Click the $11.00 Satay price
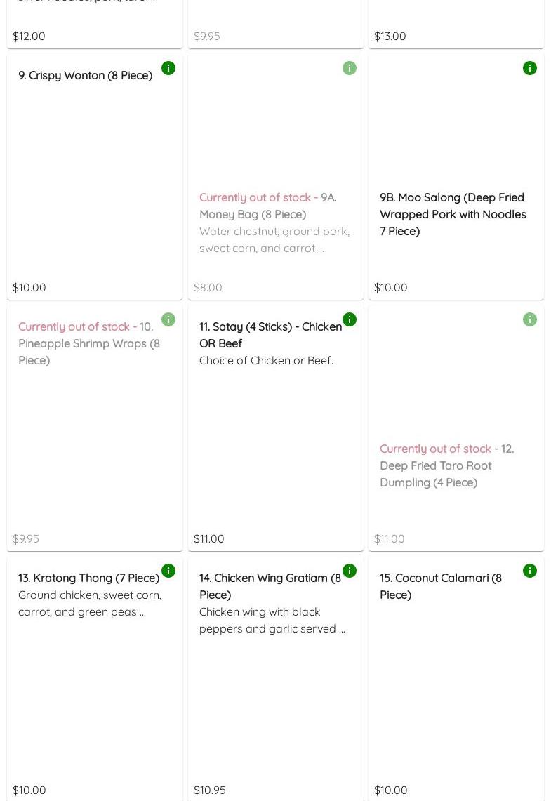 click(209, 538)
